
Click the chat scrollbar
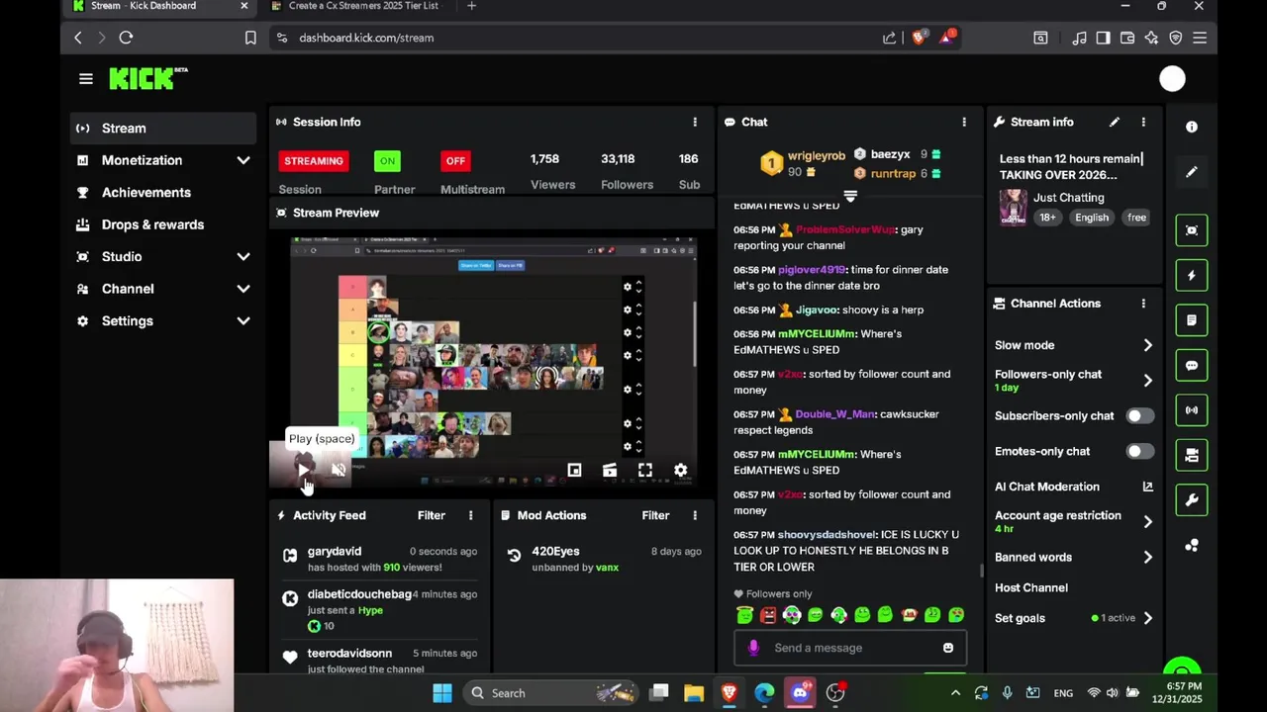(x=981, y=571)
